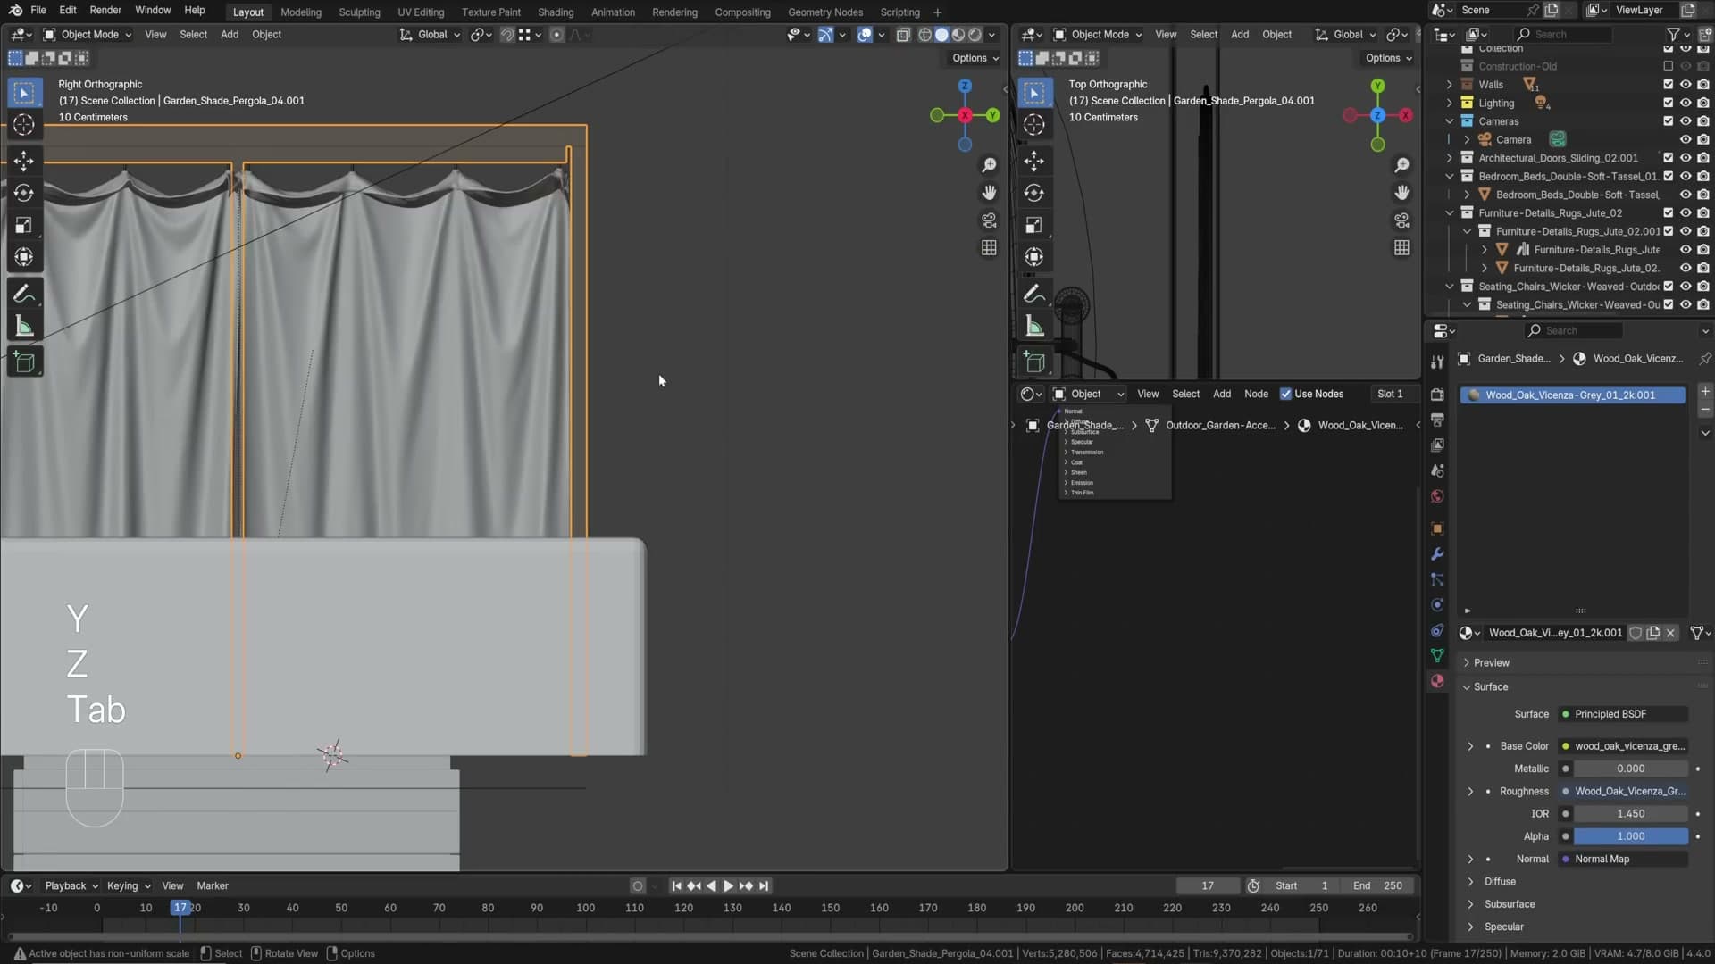Choose the Rotate tool in the Right Orthographic viewport

pyautogui.click(x=24, y=193)
